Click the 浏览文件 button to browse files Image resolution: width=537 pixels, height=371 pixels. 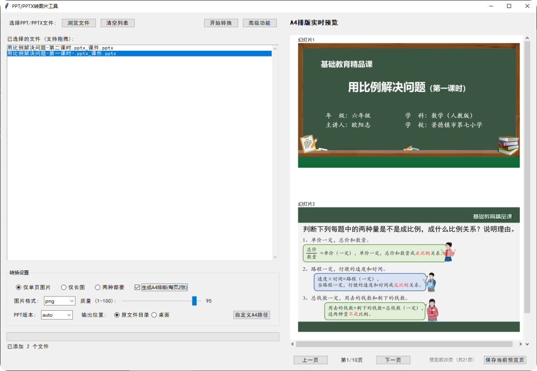pos(79,23)
